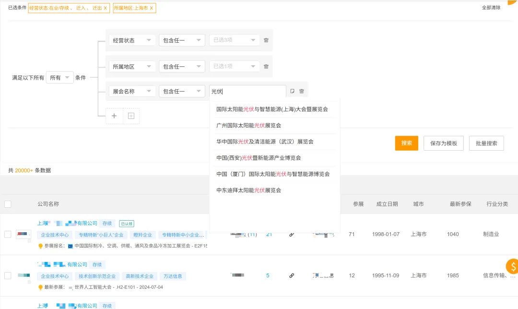
Task: Click the chain link icon in the first company row
Action: [292, 234]
